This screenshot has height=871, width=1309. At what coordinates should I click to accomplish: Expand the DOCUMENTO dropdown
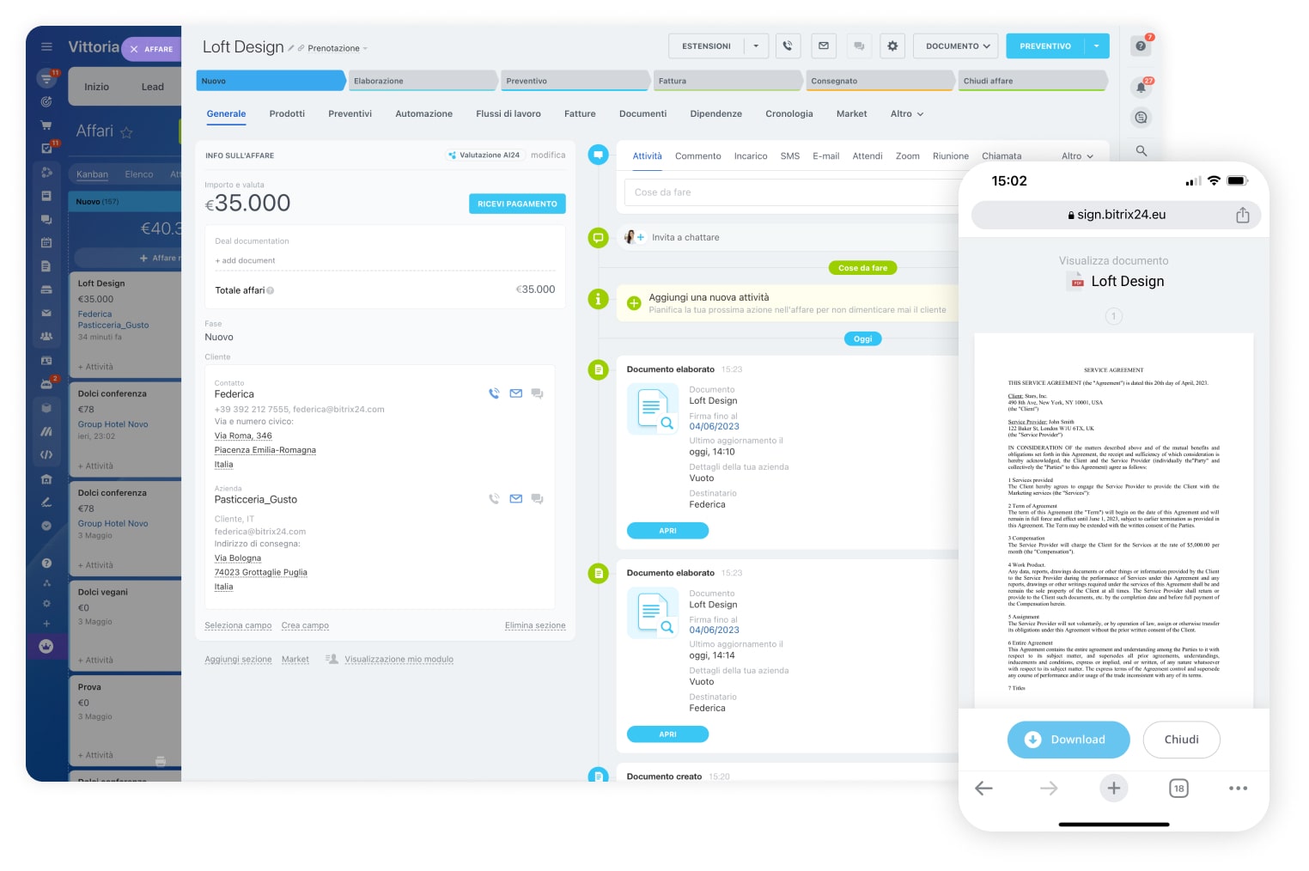[x=957, y=46]
